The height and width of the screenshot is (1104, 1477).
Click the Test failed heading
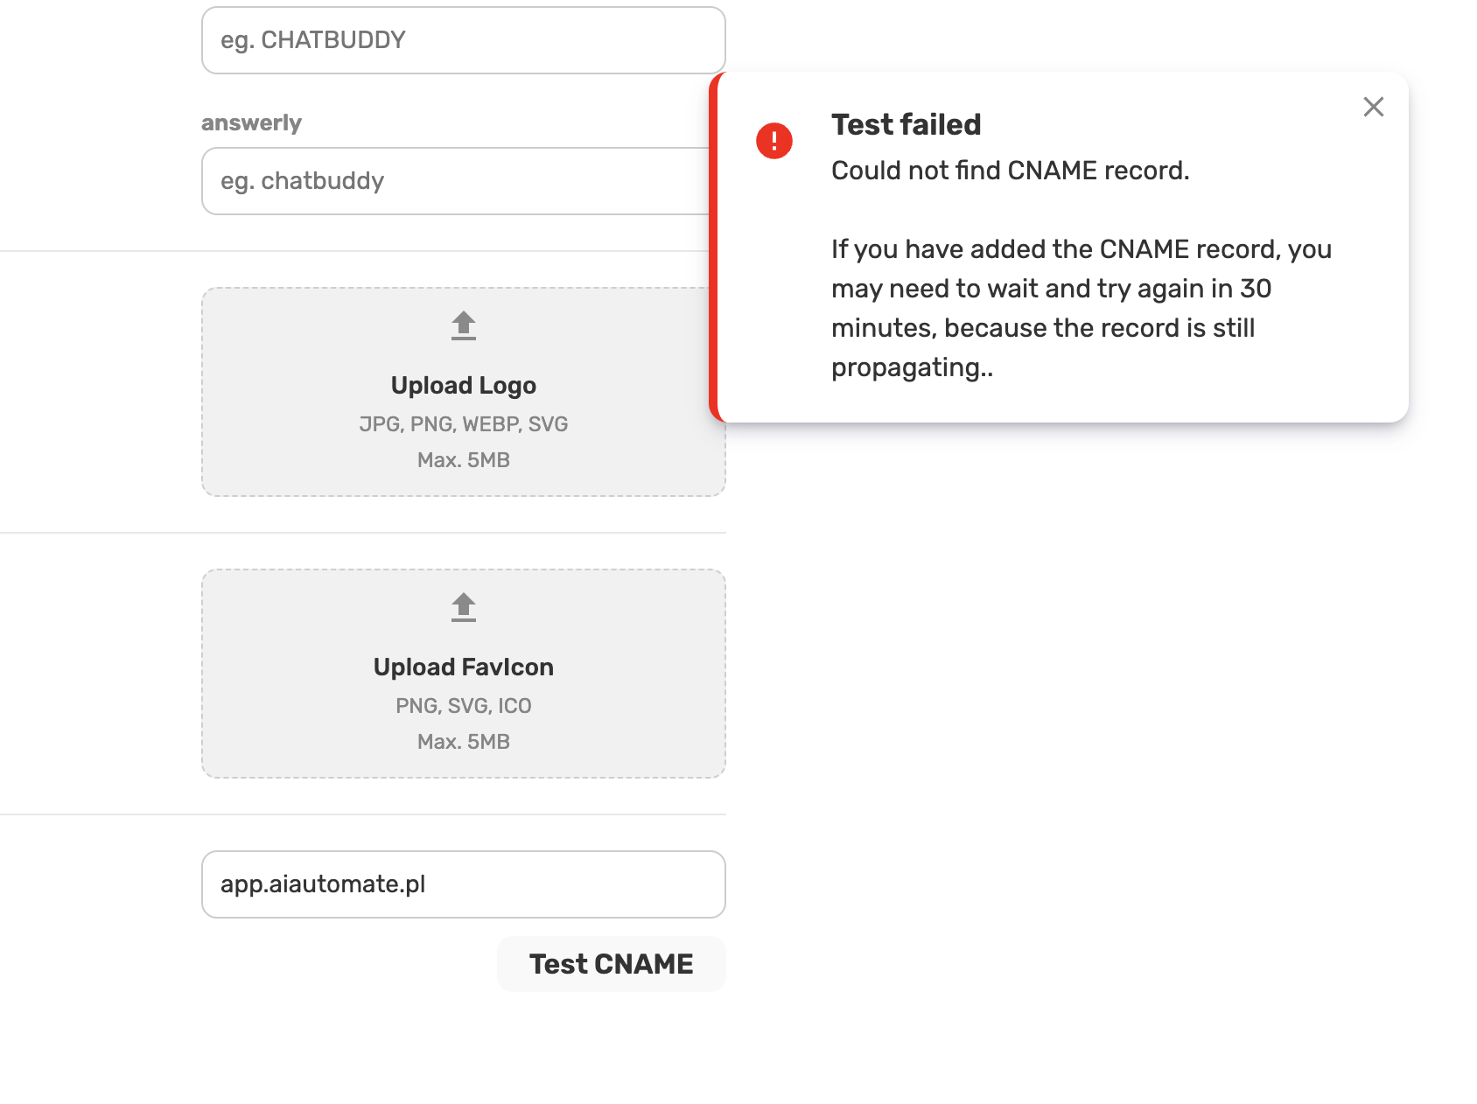click(906, 125)
